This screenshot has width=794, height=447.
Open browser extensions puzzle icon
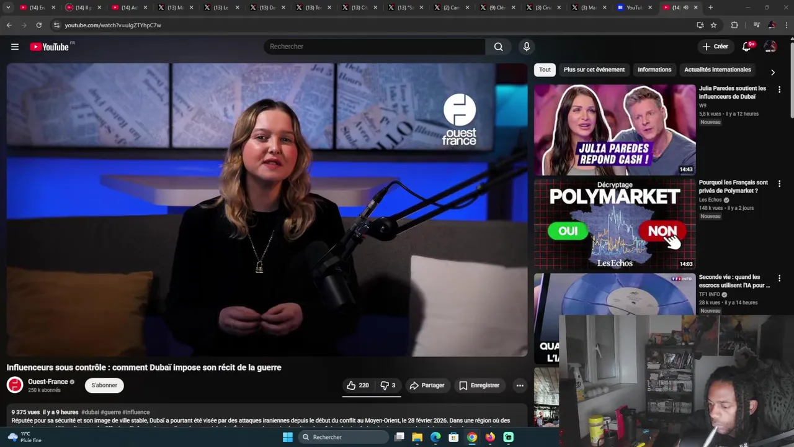pyautogui.click(x=734, y=25)
